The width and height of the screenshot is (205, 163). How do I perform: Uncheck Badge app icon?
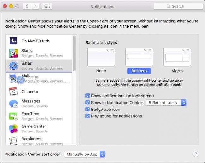[x=88, y=109]
